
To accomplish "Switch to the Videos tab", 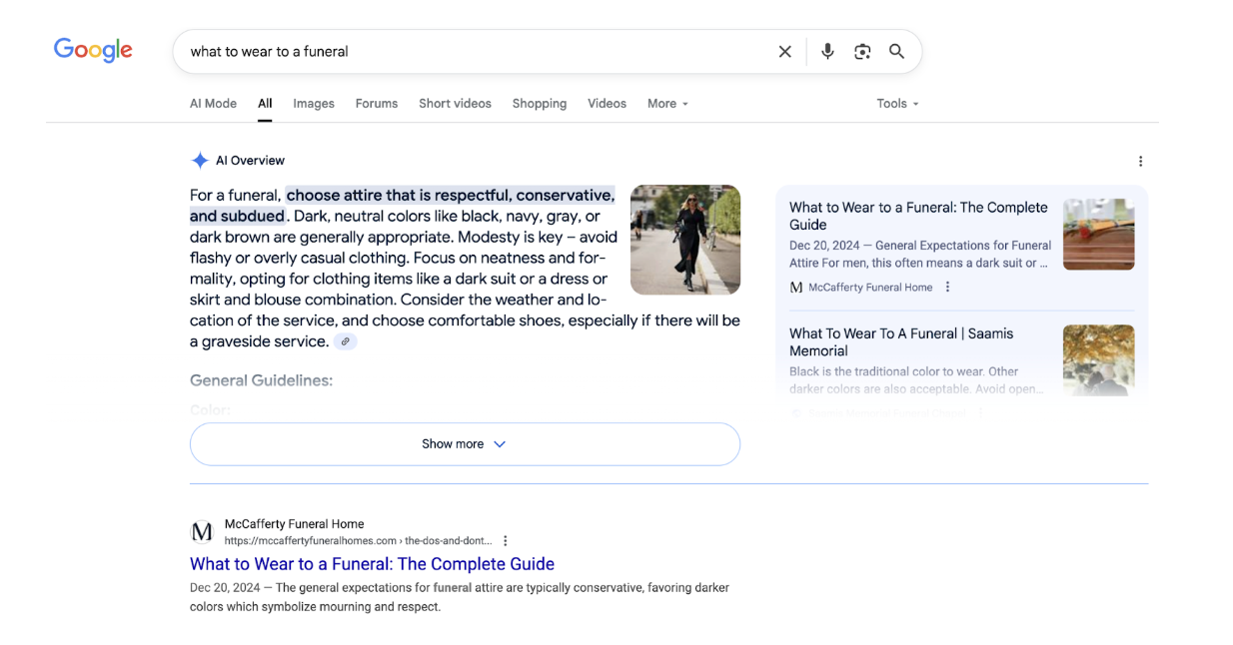I will tap(607, 104).
